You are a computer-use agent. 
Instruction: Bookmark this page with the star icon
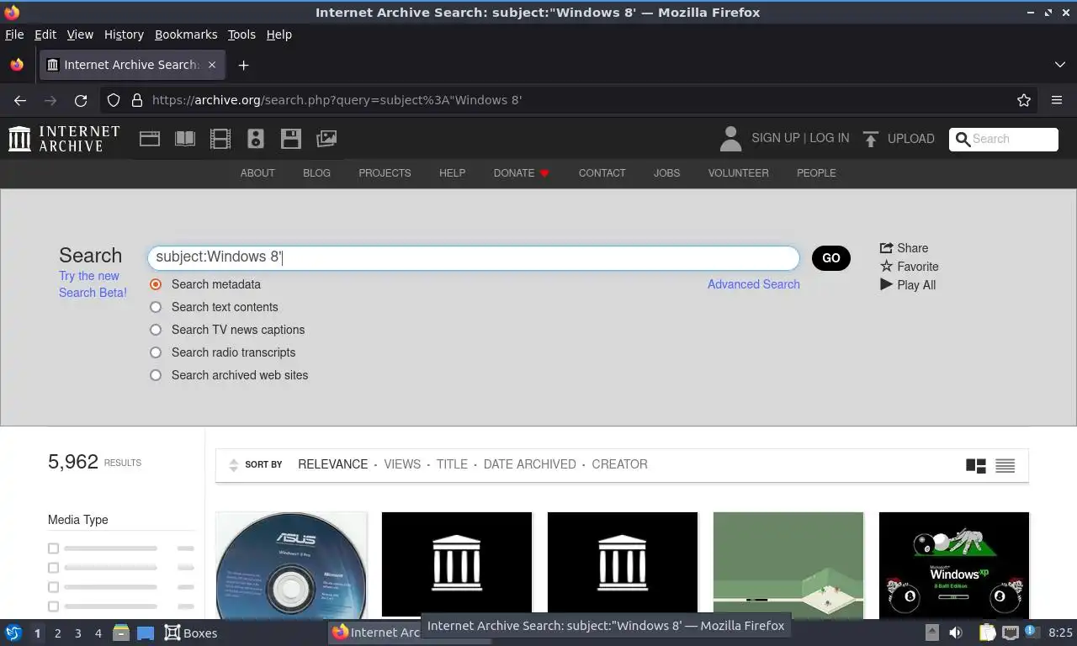click(x=1024, y=100)
